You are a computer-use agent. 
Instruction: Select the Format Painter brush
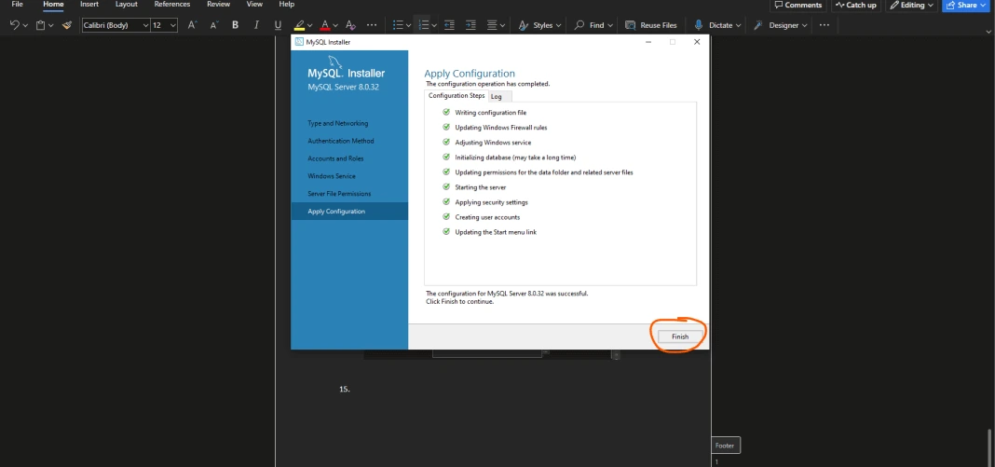[67, 25]
